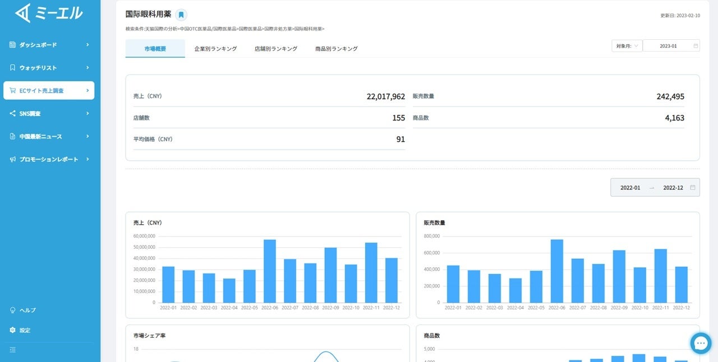Click calendar icon in 対象月 date field
Viewport: 718px width, 362px height.
point(696,46)
